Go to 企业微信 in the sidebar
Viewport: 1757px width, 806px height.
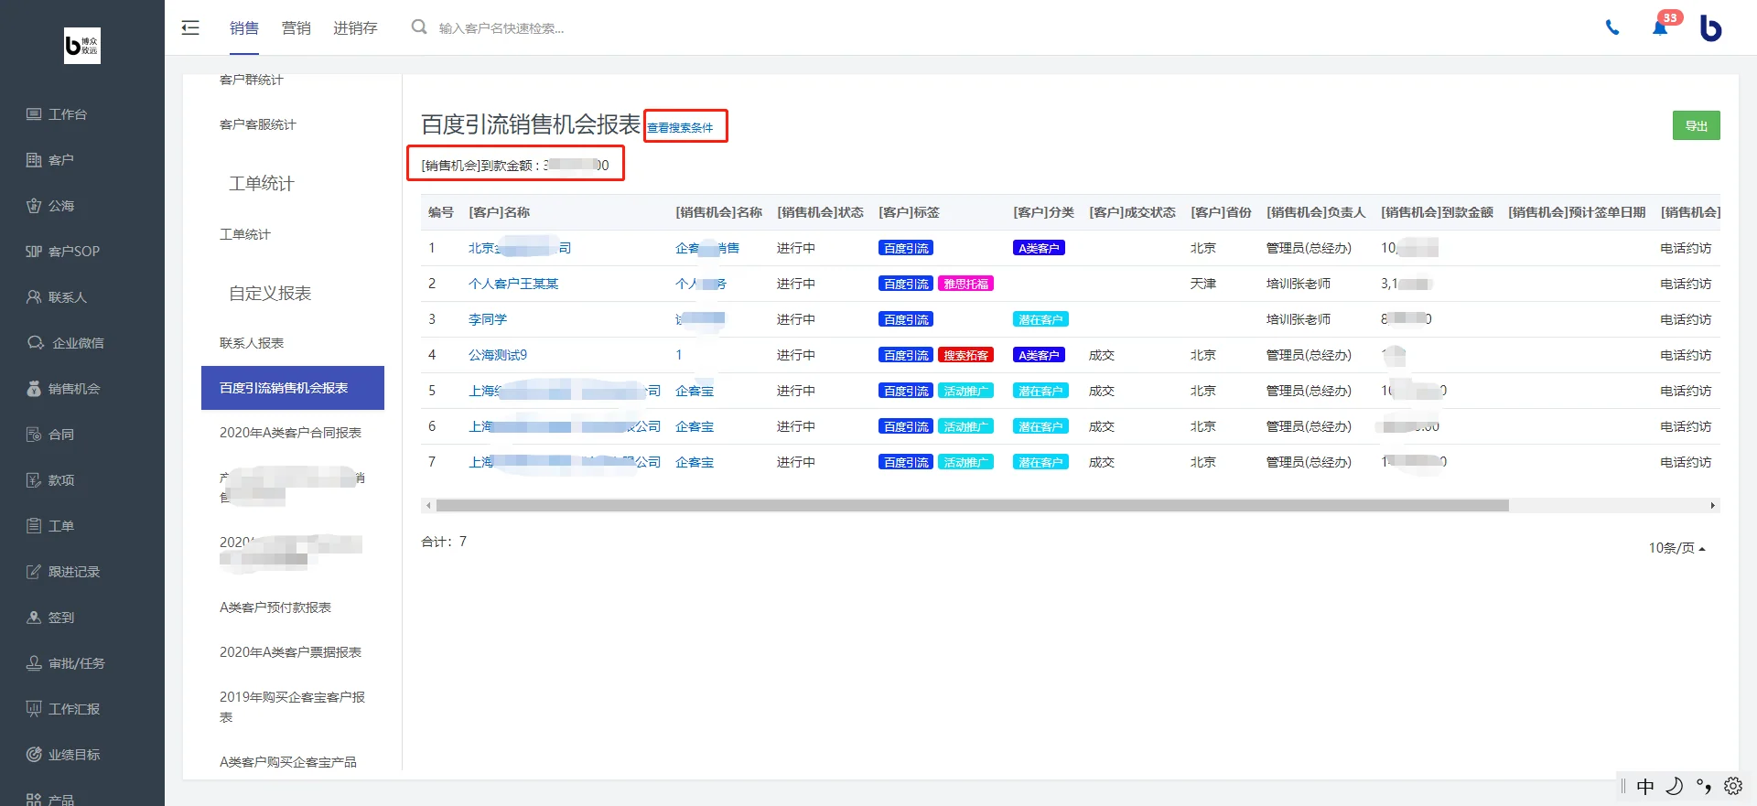coord(65,343)
